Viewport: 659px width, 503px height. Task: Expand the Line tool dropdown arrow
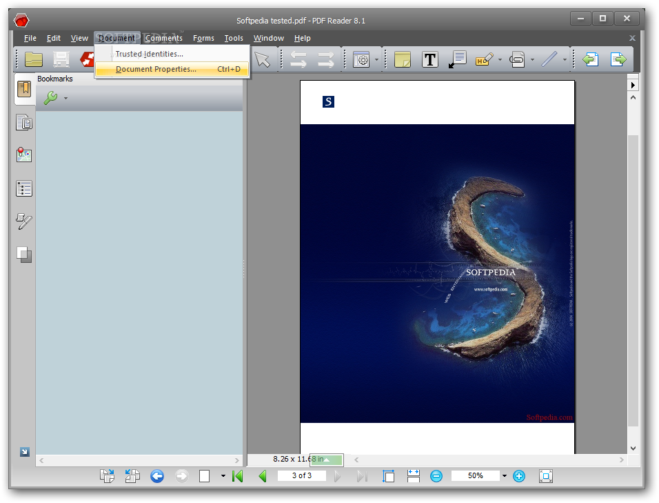coord(565,60)
